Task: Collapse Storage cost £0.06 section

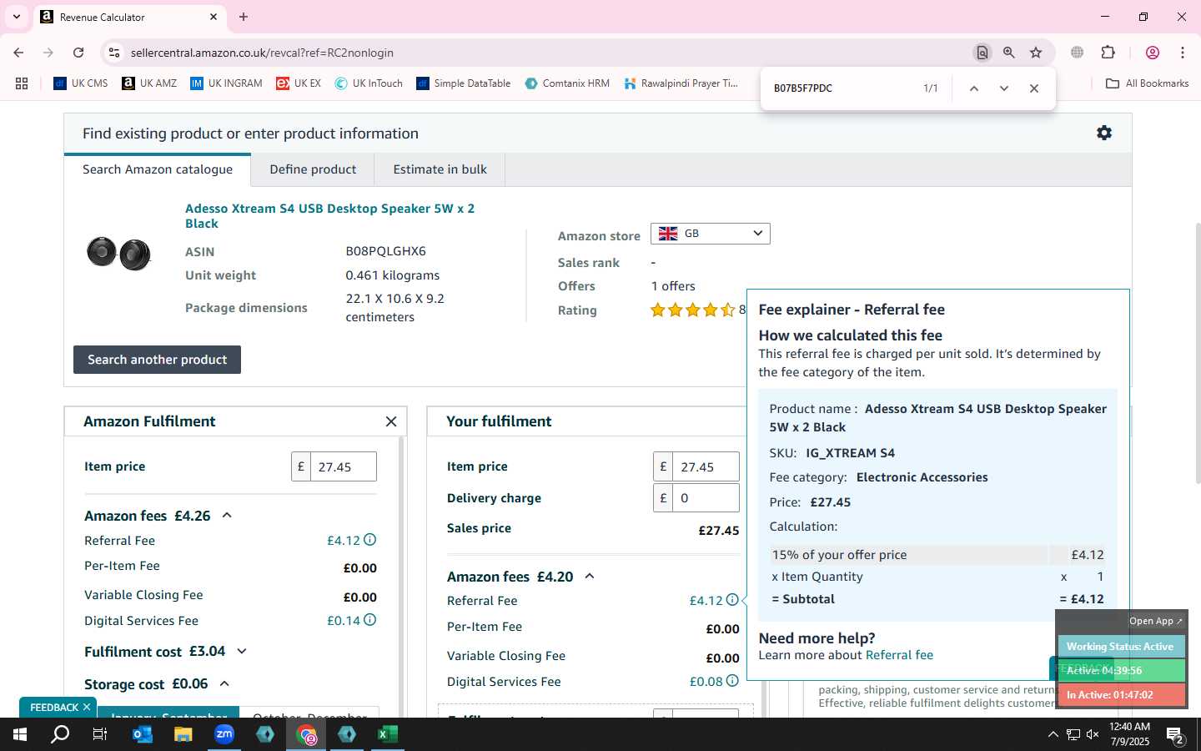Action: (x=224, y=684)
